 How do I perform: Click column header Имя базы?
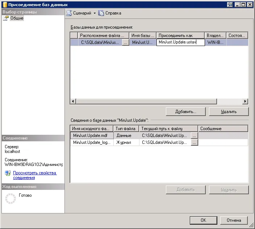click(143, 36)
